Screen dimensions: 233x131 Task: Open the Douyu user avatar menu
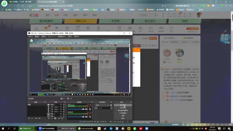tap(199, 15)
